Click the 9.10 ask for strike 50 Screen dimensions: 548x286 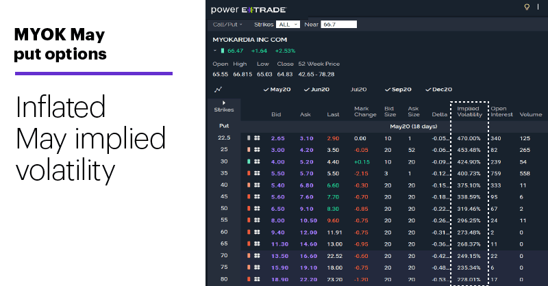pos(306,209)
